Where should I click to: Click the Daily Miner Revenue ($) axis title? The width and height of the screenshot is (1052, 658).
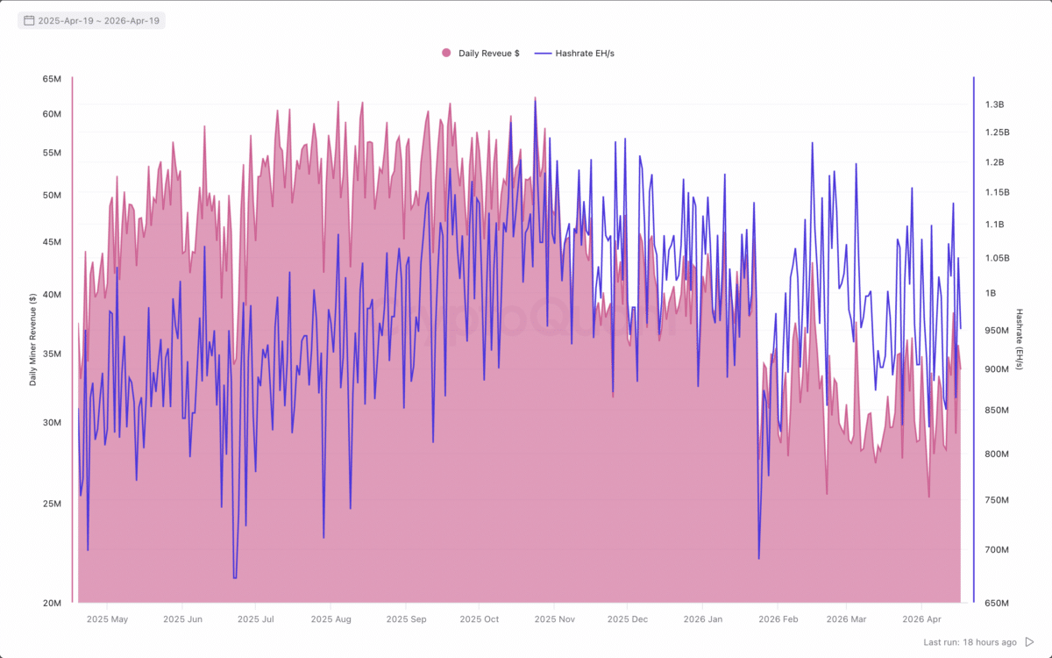point(33,340)
